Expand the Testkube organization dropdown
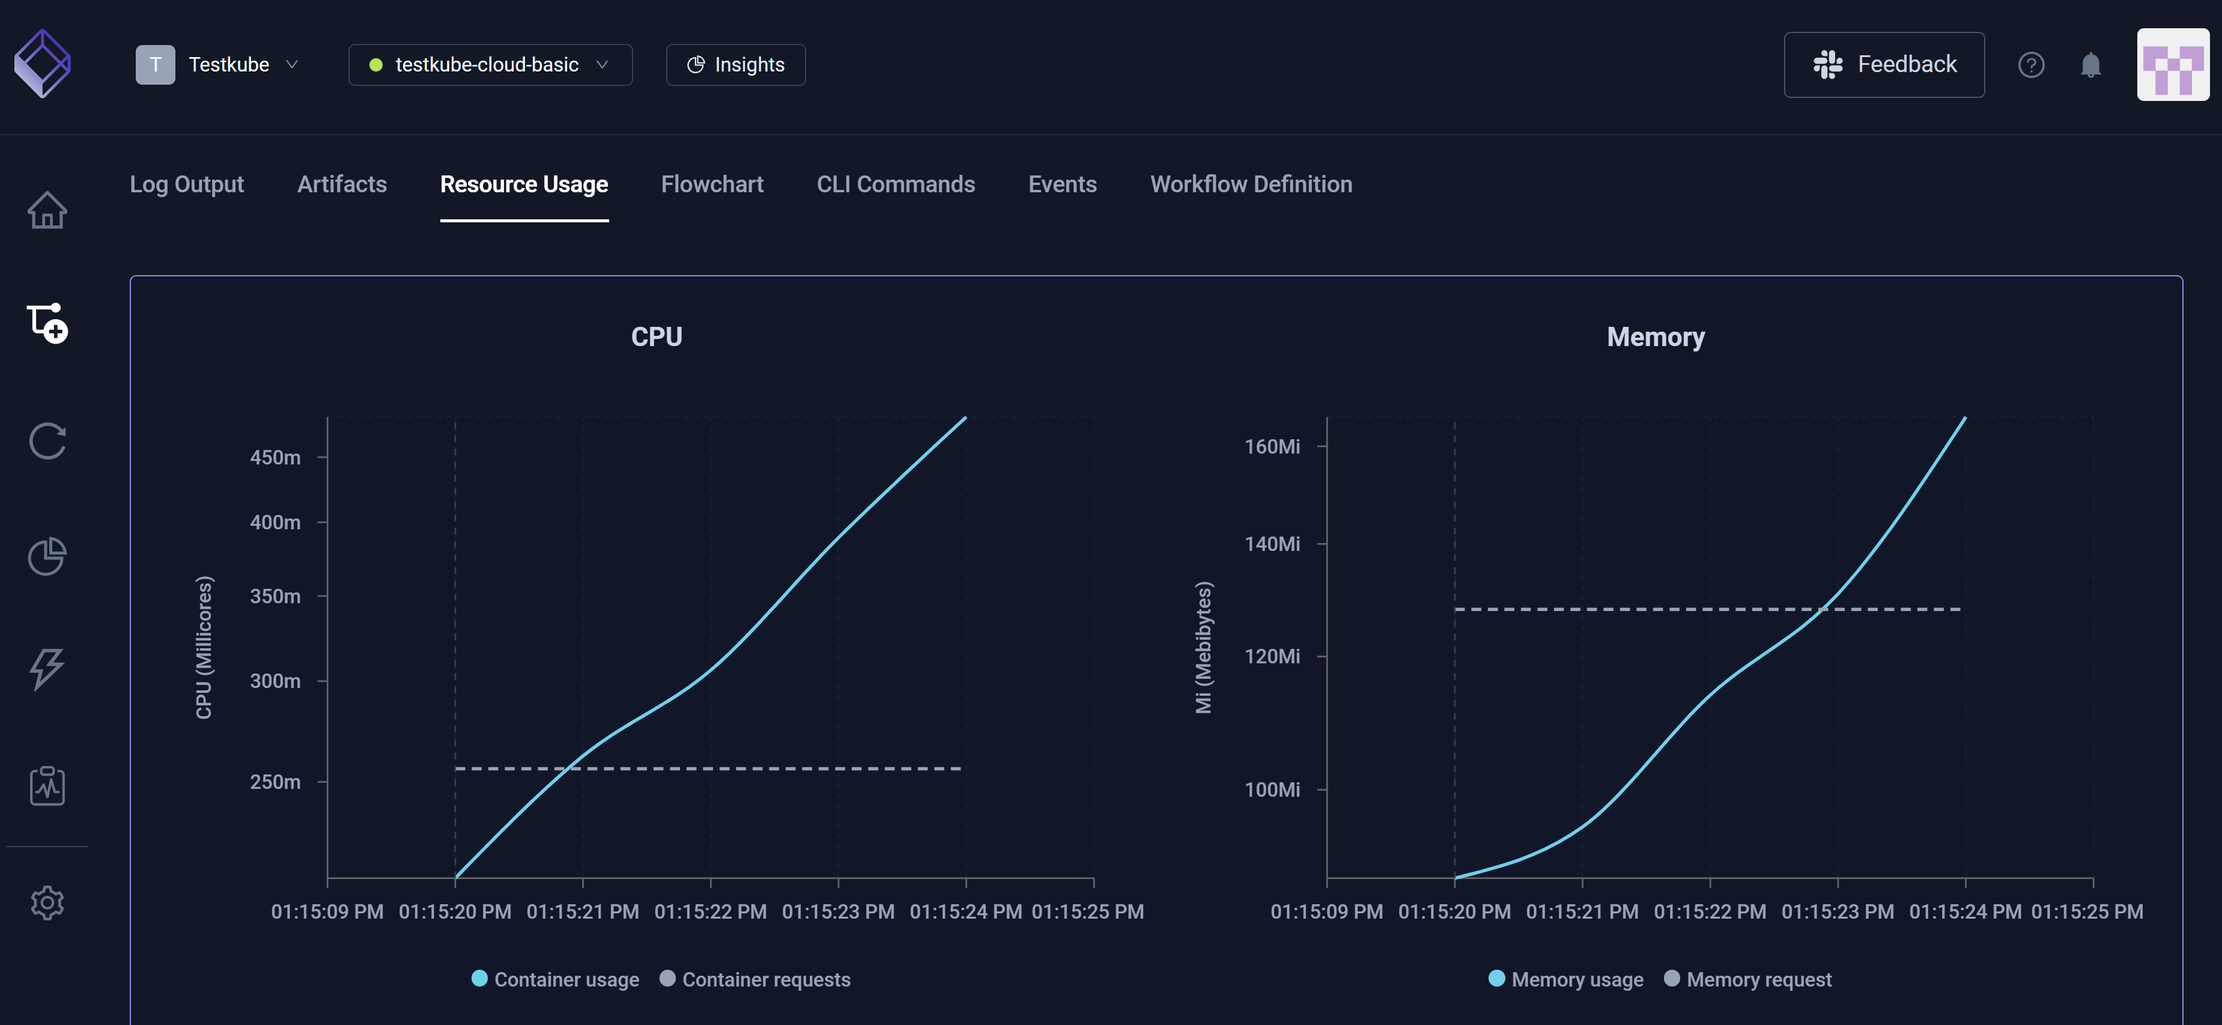Image resolution: width=2222 pixels, height=1025 pixels. coord(217,65)
